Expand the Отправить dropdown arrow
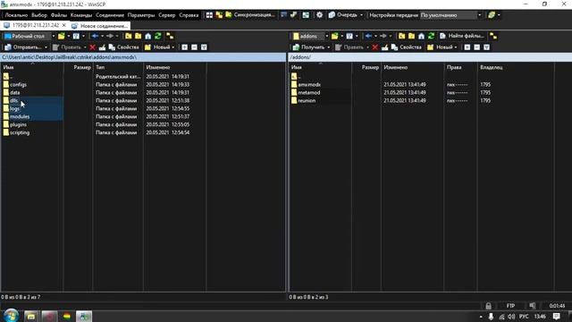 [46, 47]
